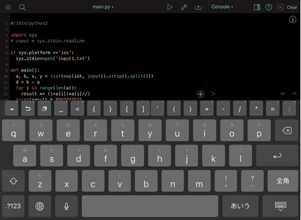Image resolution: width=301 pixels, height=220 pixels.
Task: Open the main.py file dropdown
Action: (103, 7)
